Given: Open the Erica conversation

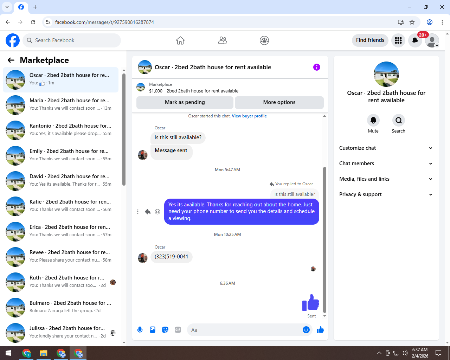Looking at the screenshot, I should click(x=60, y=232).
